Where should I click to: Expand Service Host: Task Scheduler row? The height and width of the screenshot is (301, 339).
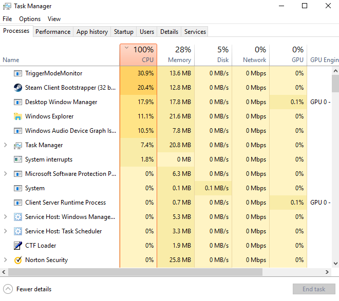(6, 231)
